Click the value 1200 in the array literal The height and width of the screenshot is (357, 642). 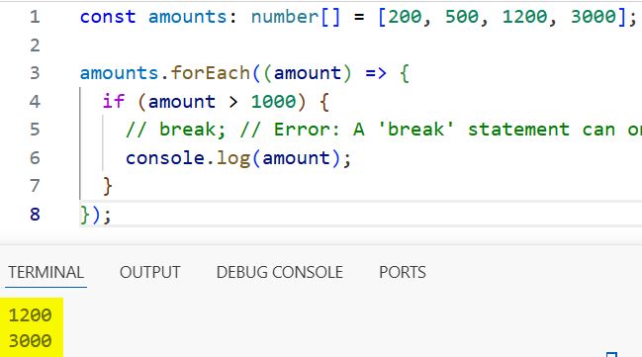[524, 17]
